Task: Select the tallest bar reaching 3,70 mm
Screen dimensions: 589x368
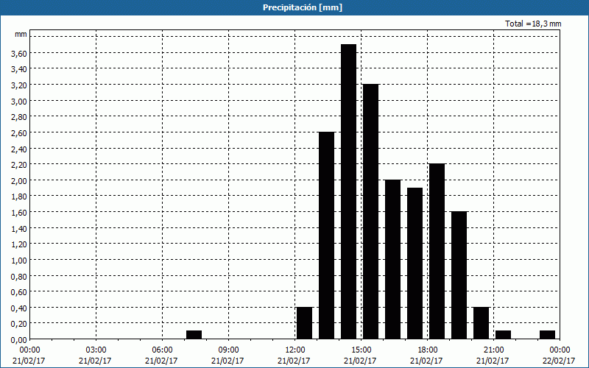Action: pyautogui.click(x=348, y=191)
